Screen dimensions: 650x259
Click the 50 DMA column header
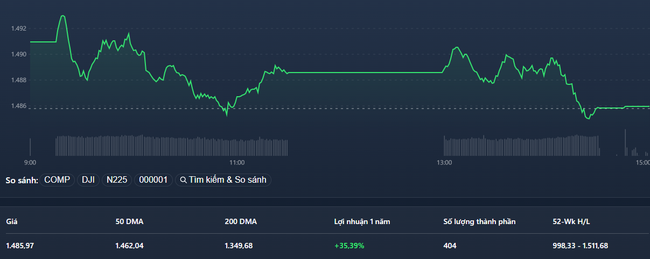[x=129, y=221]
